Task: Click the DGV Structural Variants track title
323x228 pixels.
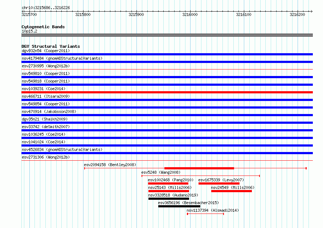Action: [x=51, y=46]
